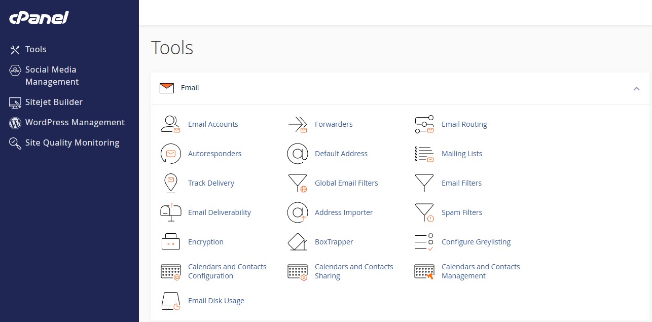The width and height of the screenshot is (652, 322).
Task: Open the Spam Filters link
Action: (462, 212)
